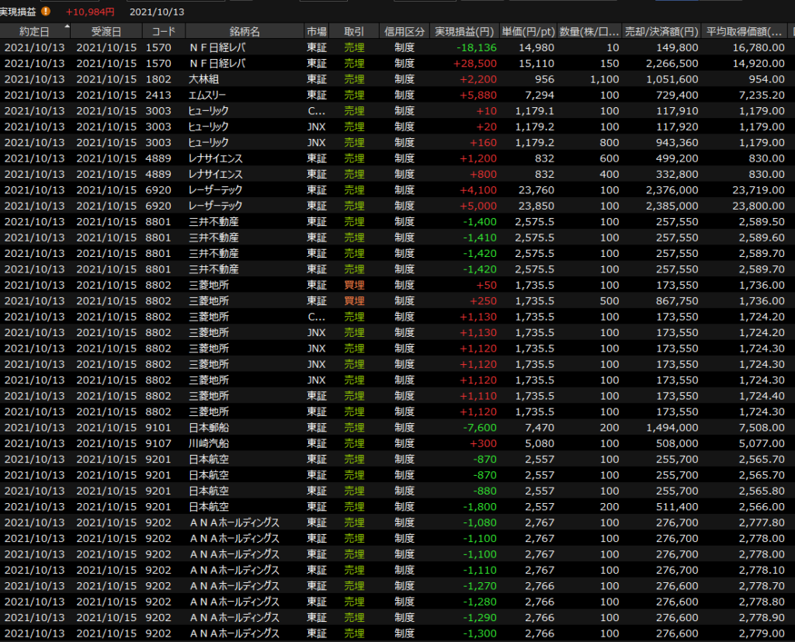This screenshot has height=642, width=795.
Task: Click the 平均取得価額 column header
Action: (744, 32)
